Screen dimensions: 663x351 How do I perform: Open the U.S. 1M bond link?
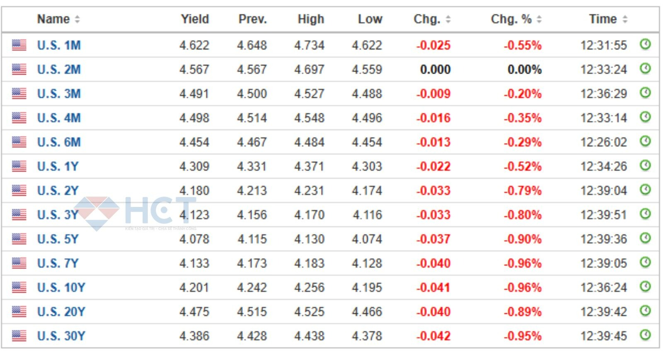point(59,45)
